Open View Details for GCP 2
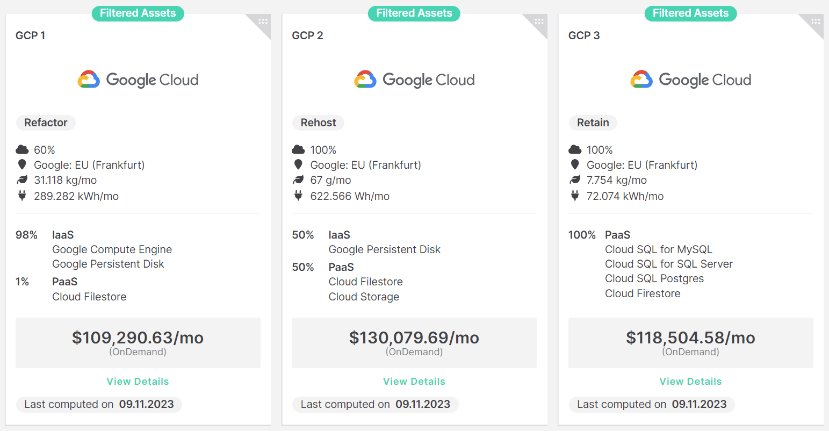The width and height of the screenshot is (829, 431). [x=414, y=382]
